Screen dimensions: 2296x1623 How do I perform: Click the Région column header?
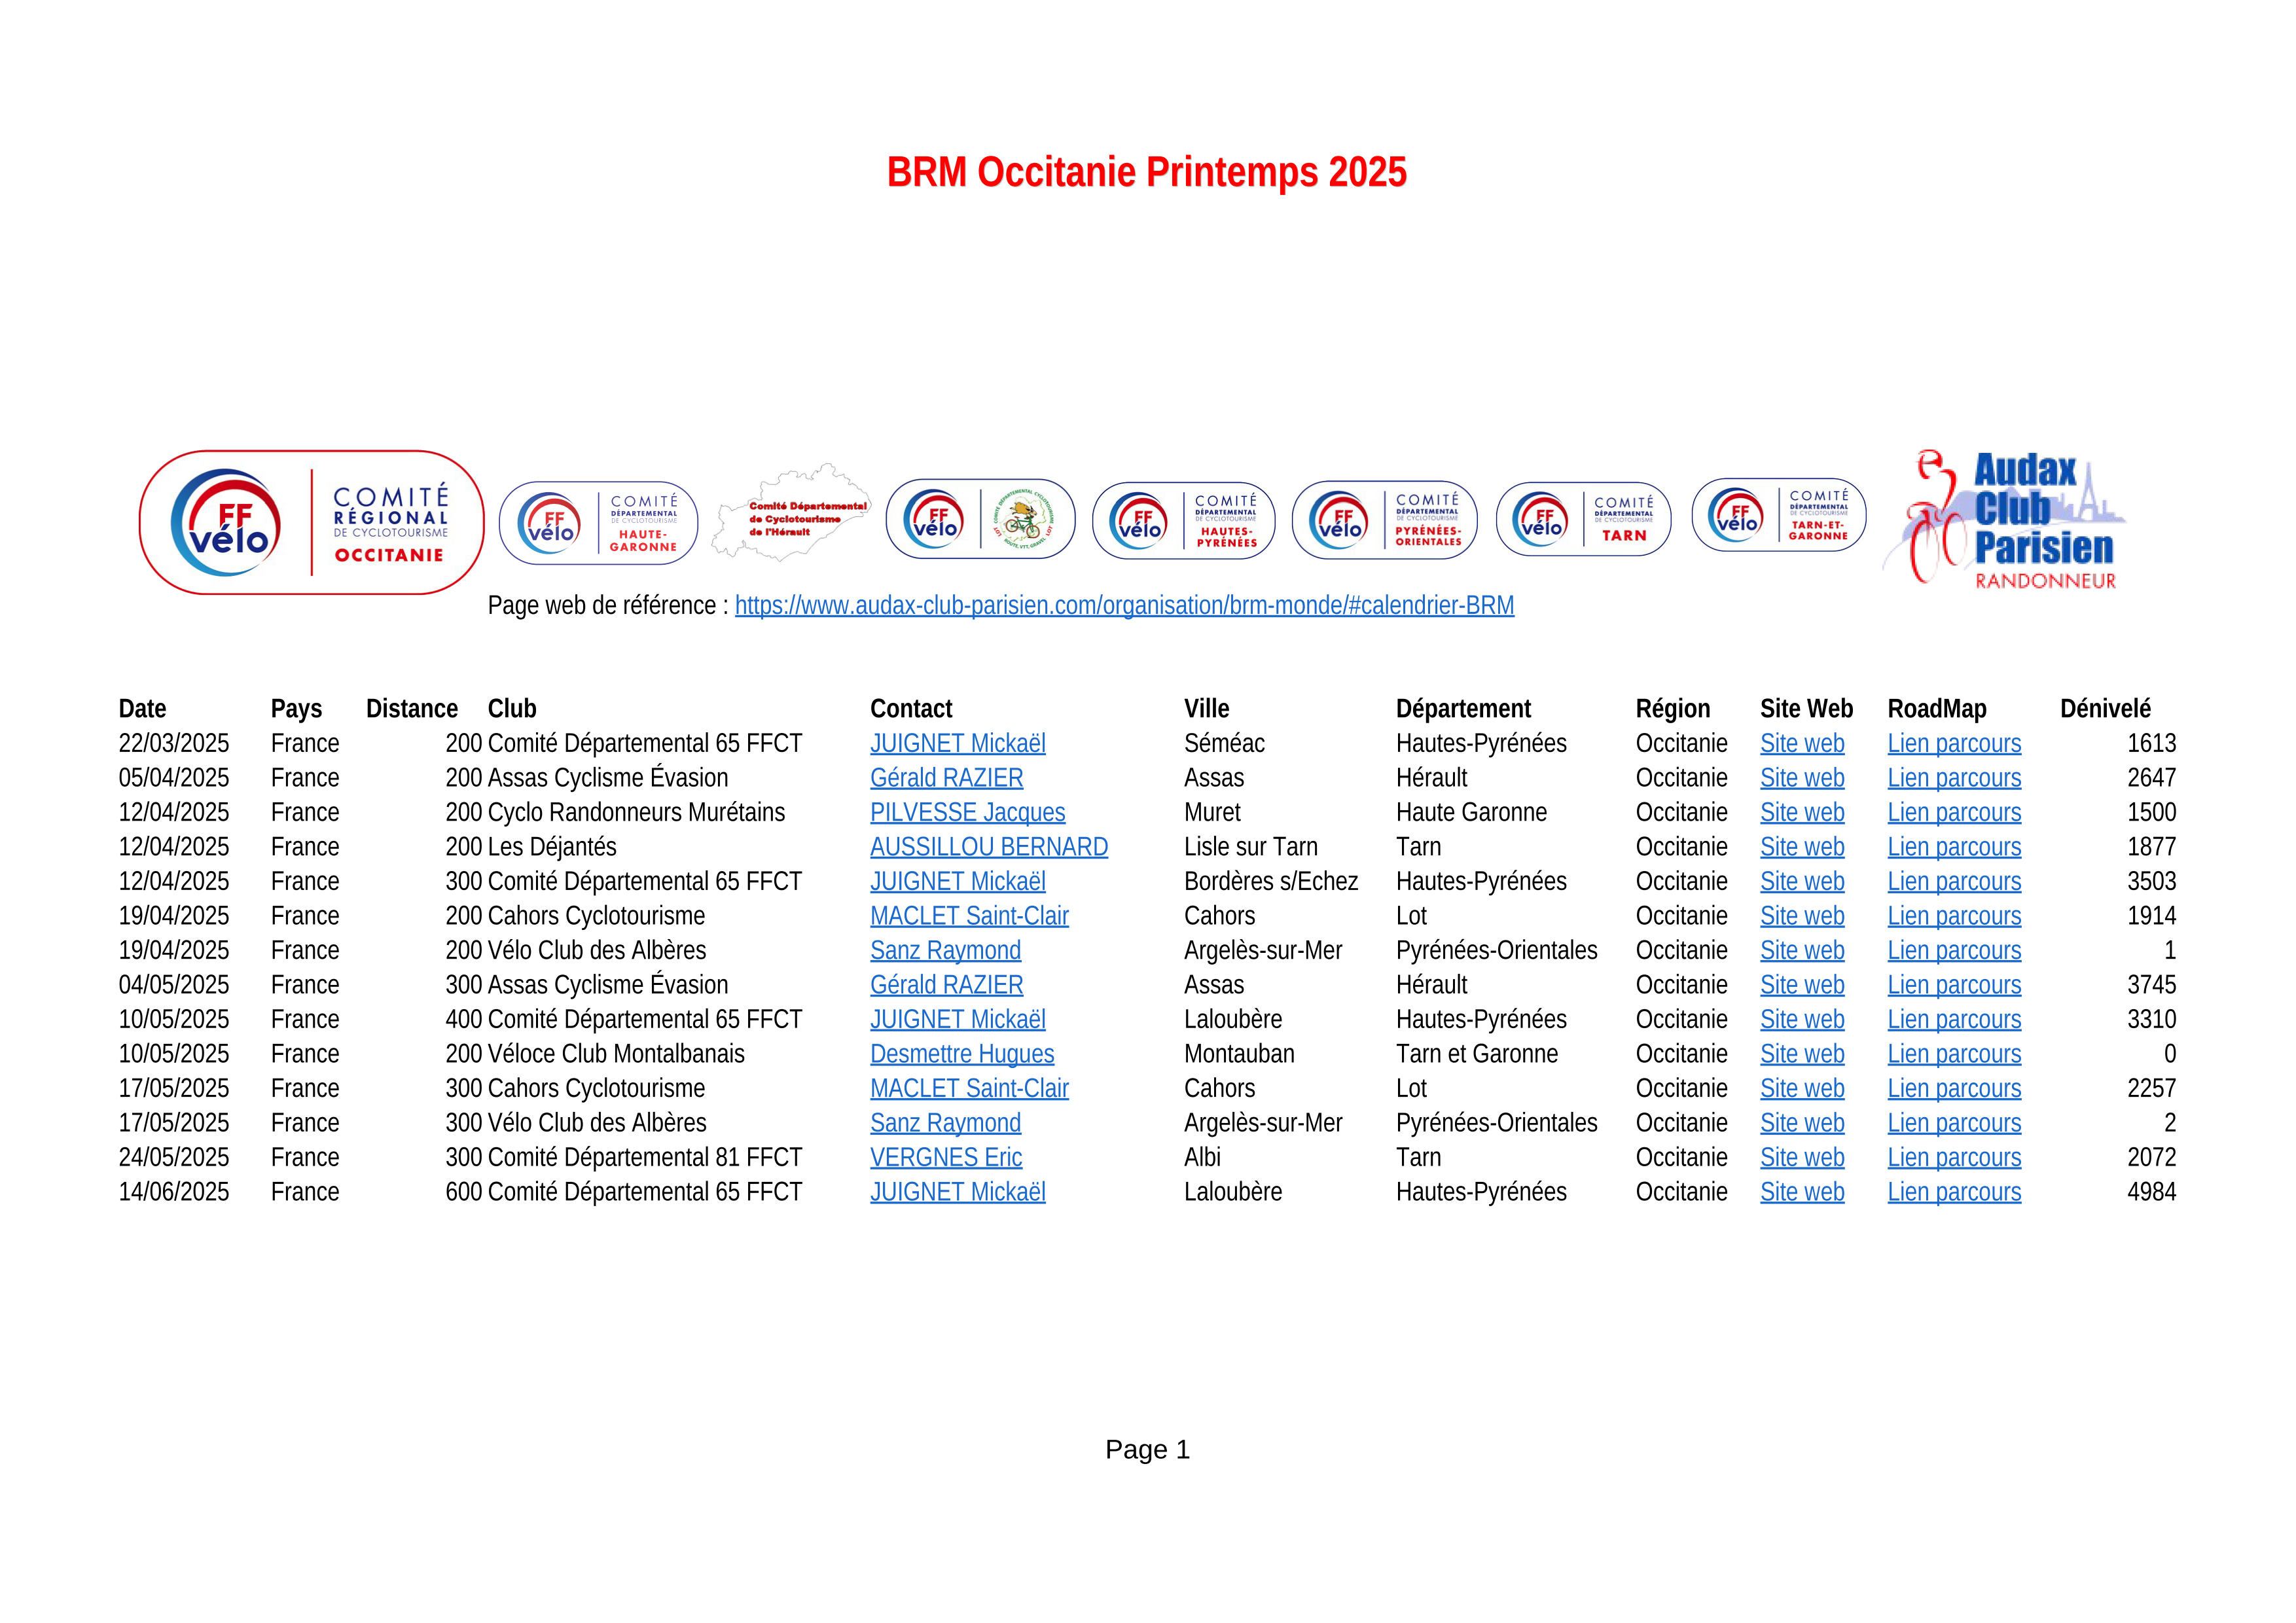(1673, 709)
